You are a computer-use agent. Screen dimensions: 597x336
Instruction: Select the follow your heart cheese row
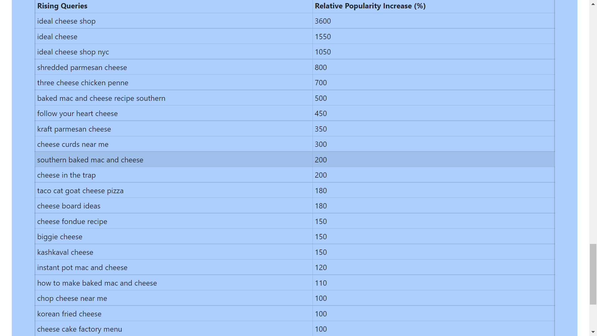[x=77, y=114]
